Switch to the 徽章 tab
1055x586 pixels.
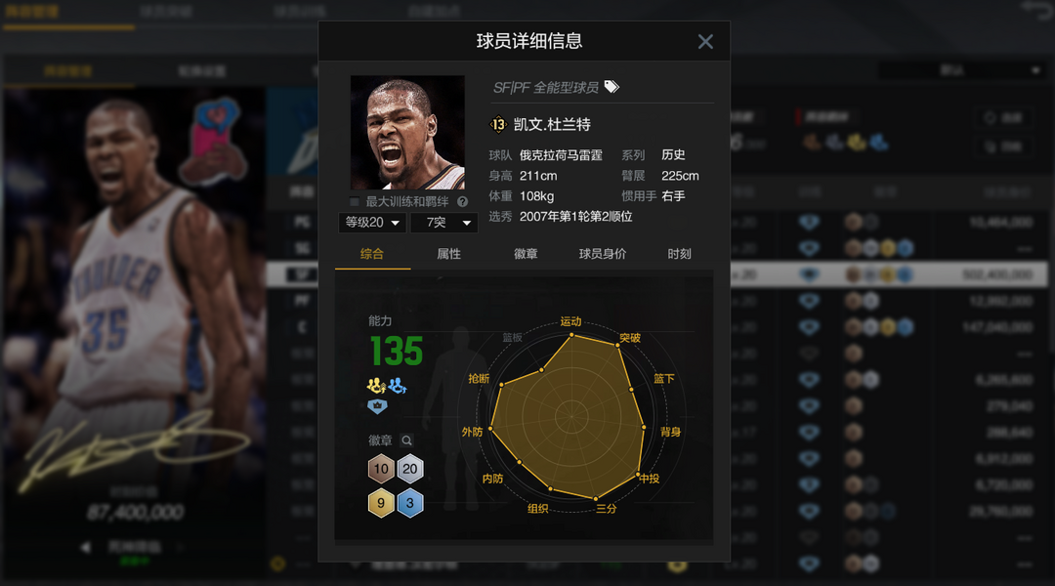[526, 254]
